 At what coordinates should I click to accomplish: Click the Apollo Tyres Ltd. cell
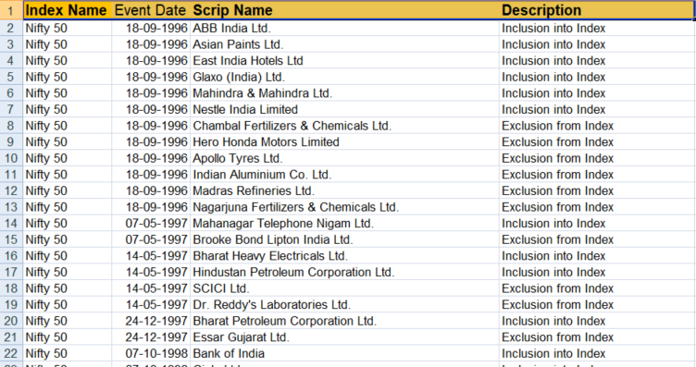pos(344,158)
